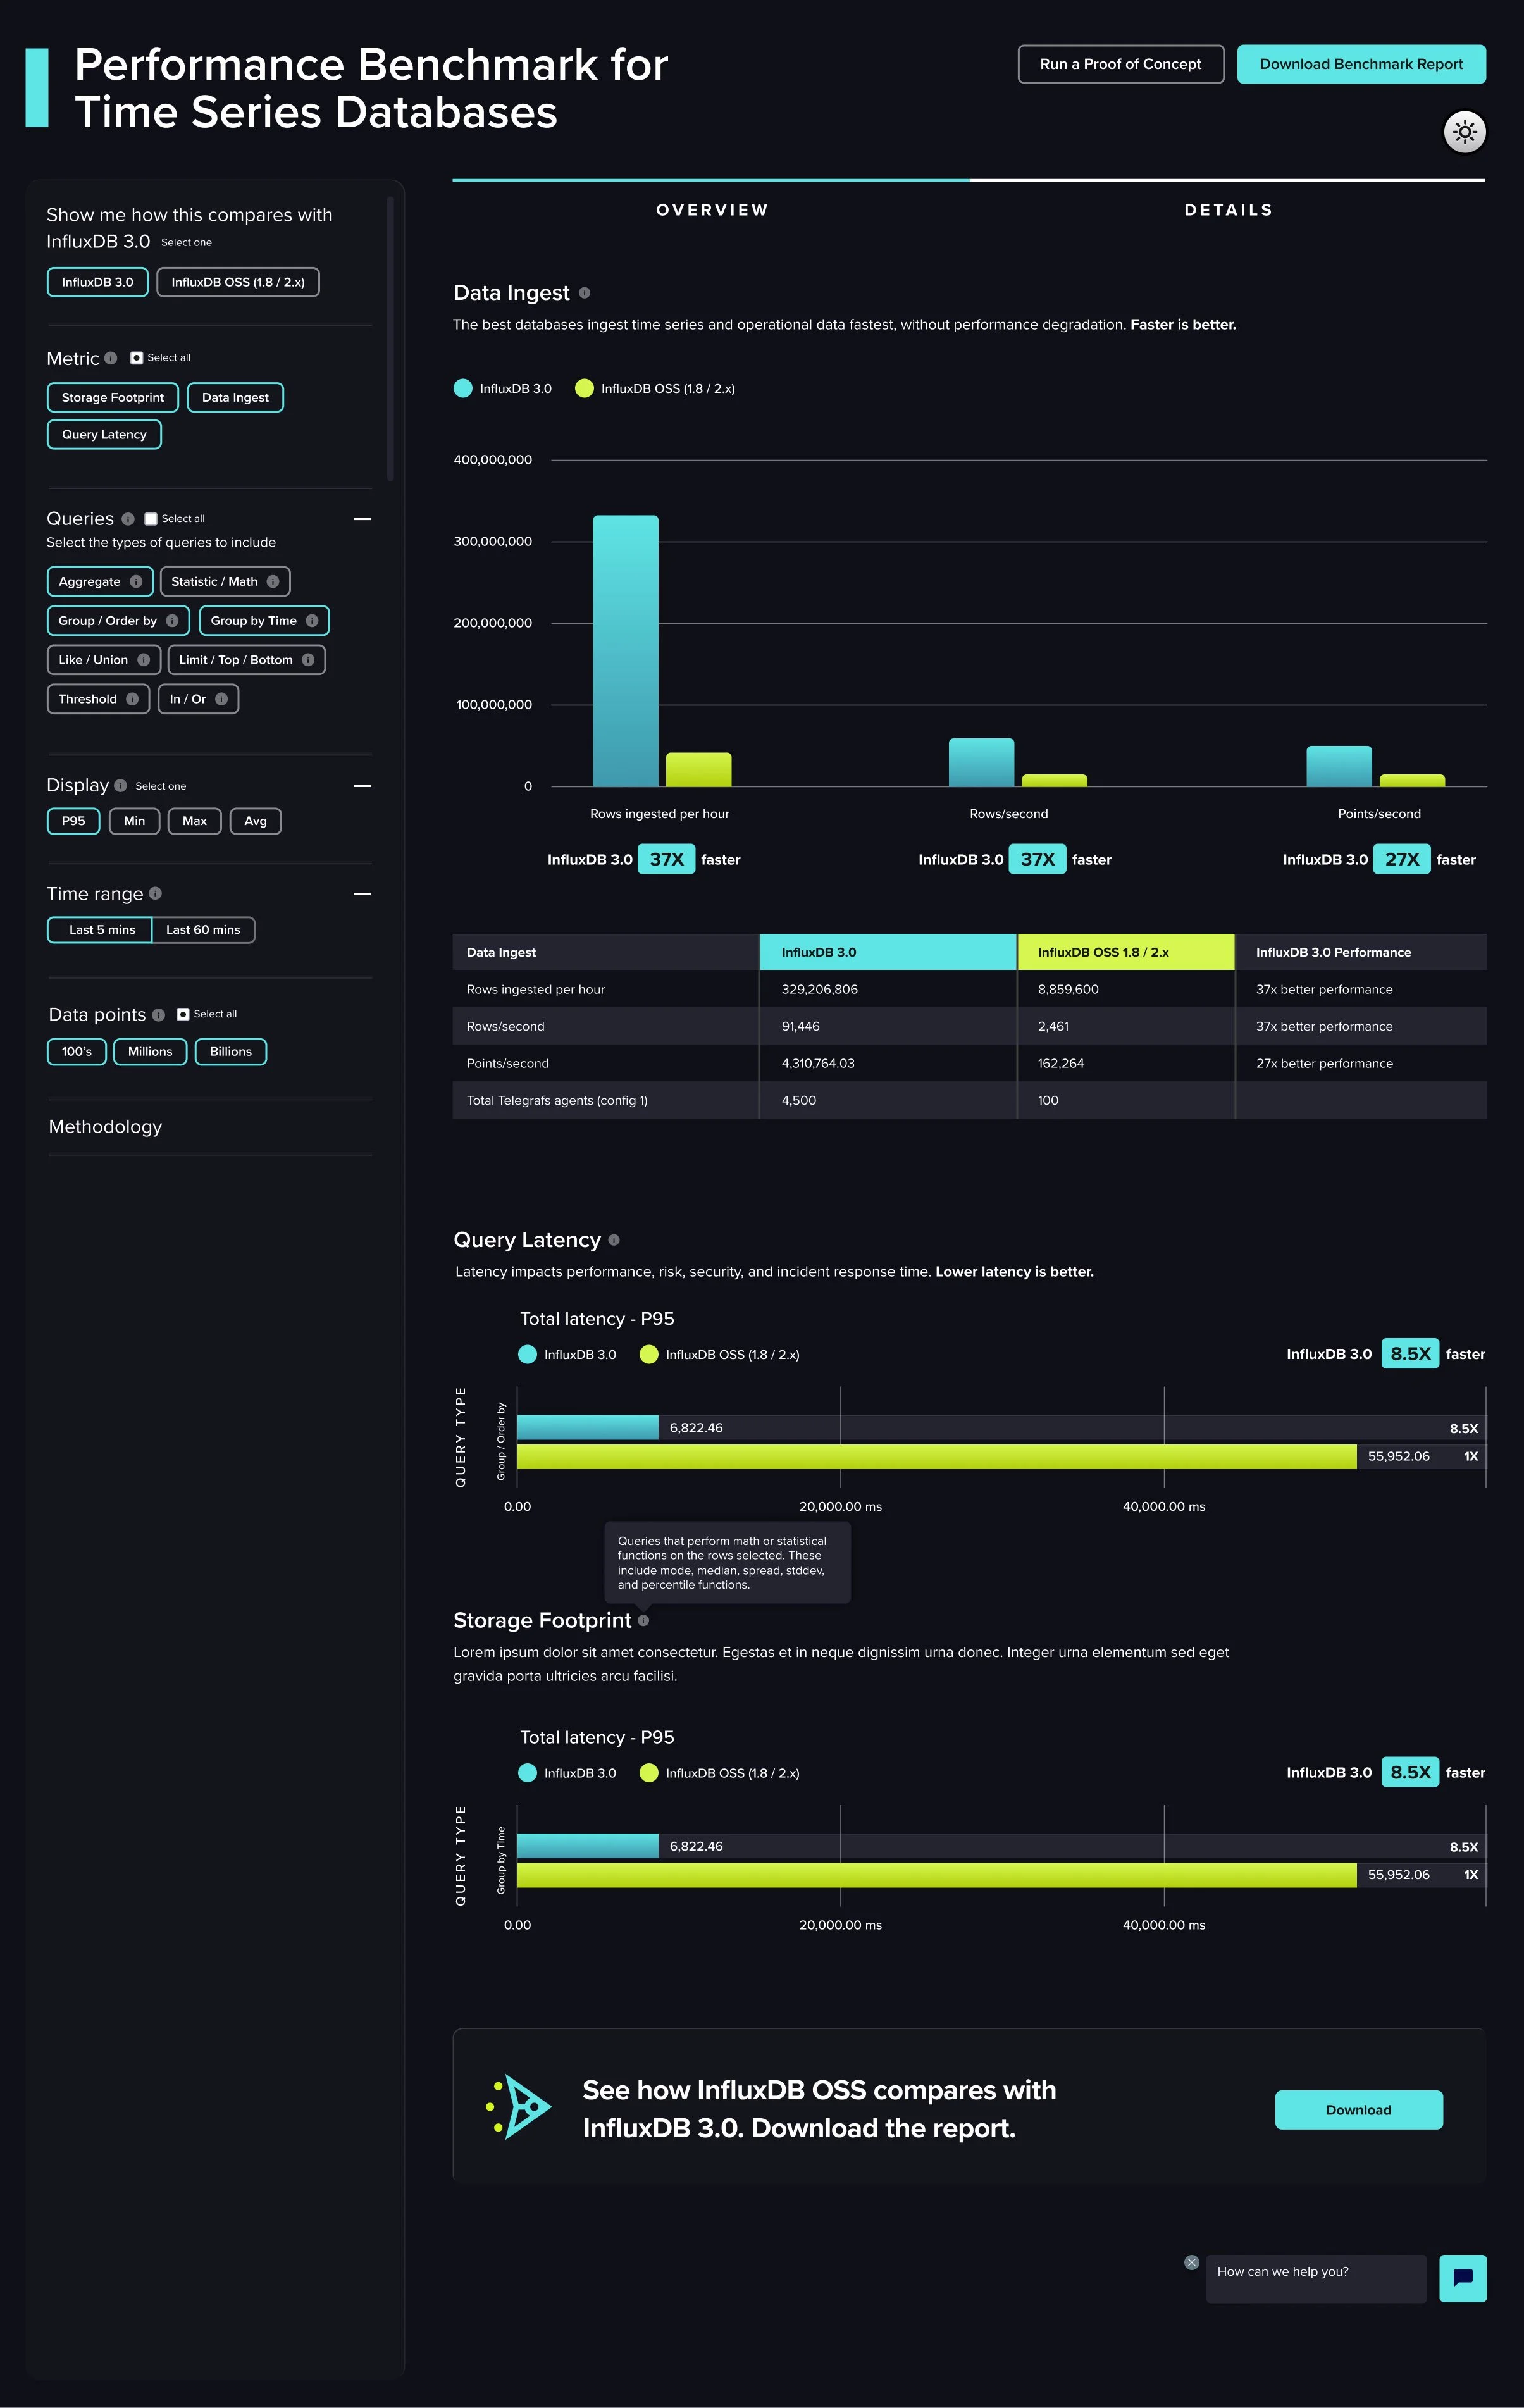Screen dimensions: 1524x2408
Task: Collapse the Queries section
Action: 362,519
